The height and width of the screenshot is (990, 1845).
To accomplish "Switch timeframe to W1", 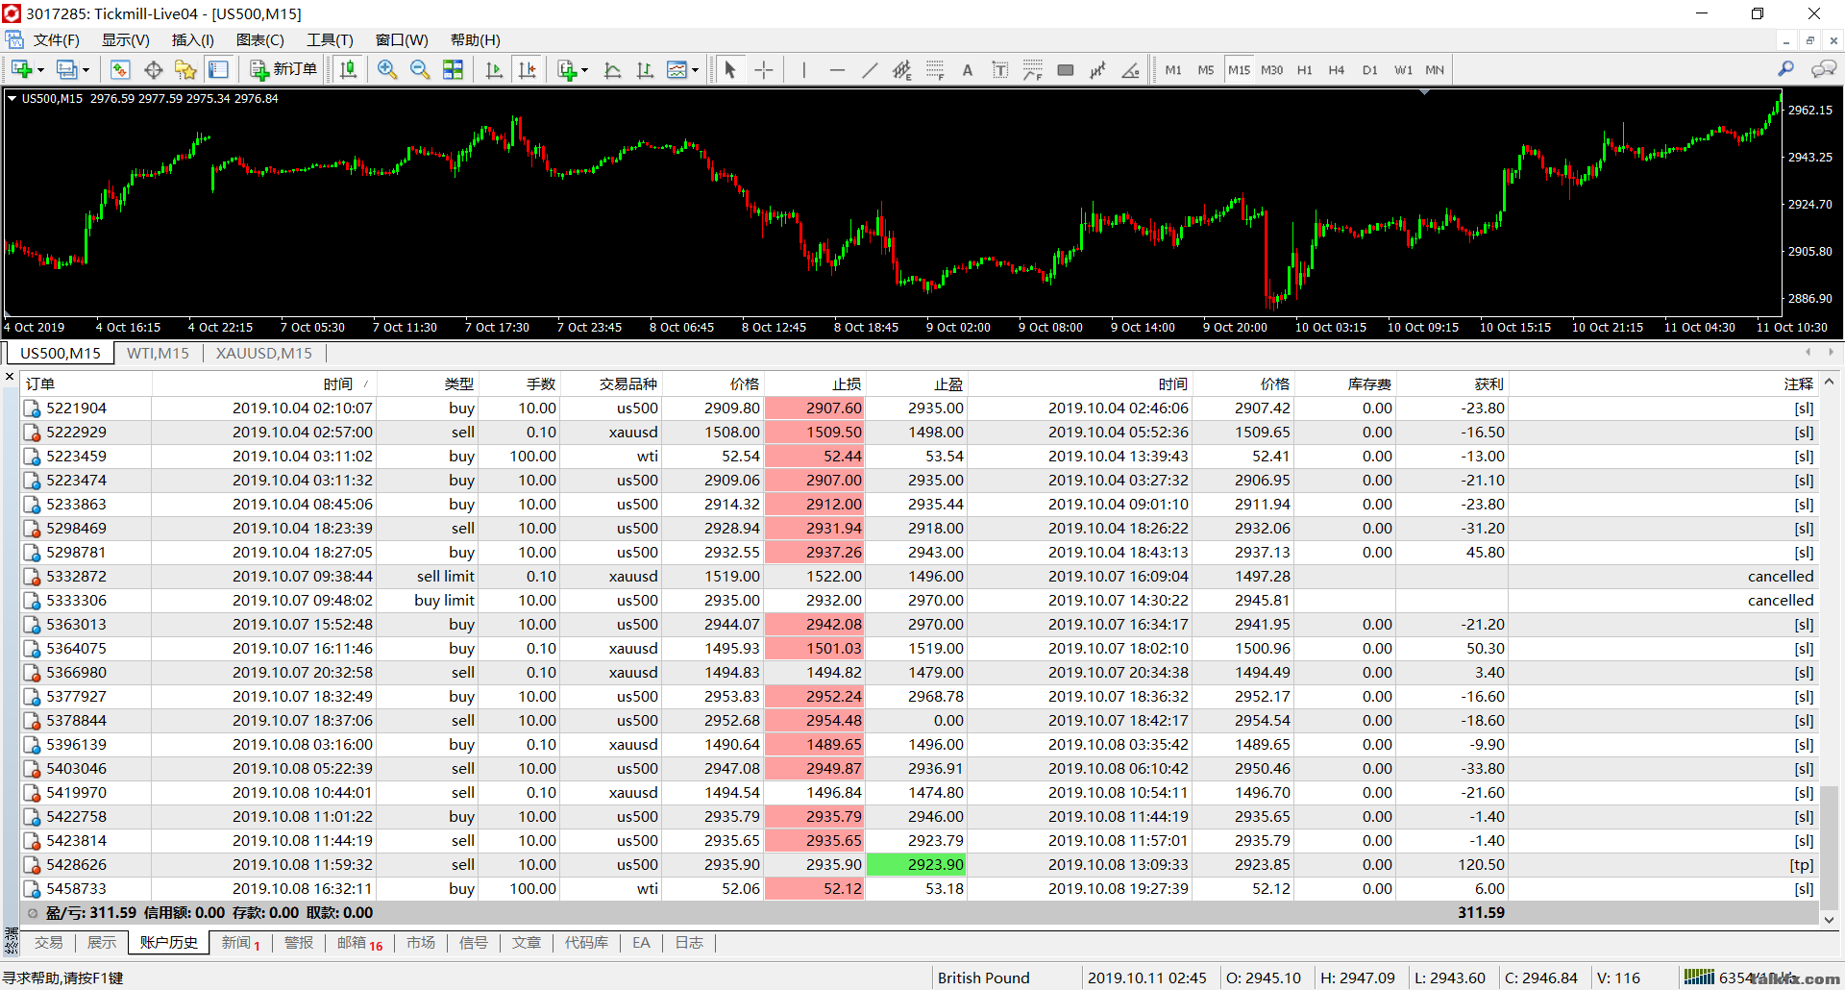I will (x=1403, y=69).
